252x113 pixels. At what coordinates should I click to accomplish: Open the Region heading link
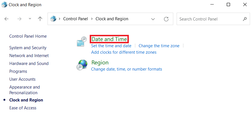pyautogui.click(x=100, y=62)
